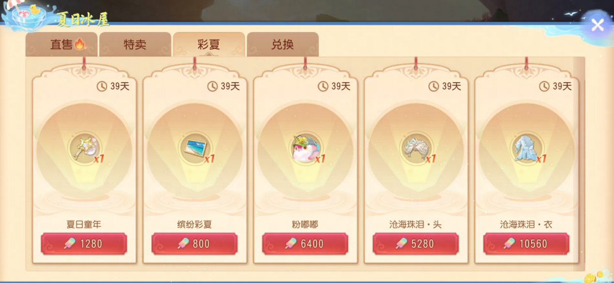
Task: Click the 粉嘟嘟 item name label
Action: click(305, 224)
